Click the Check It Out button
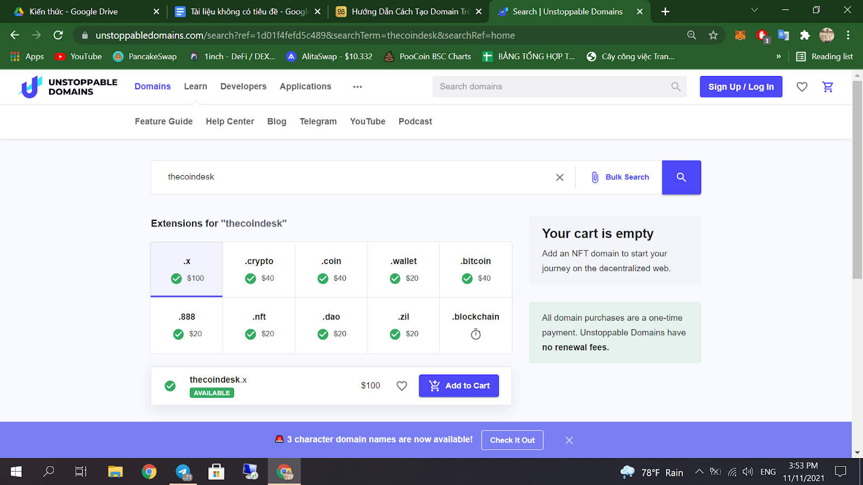 coord(512,440)
